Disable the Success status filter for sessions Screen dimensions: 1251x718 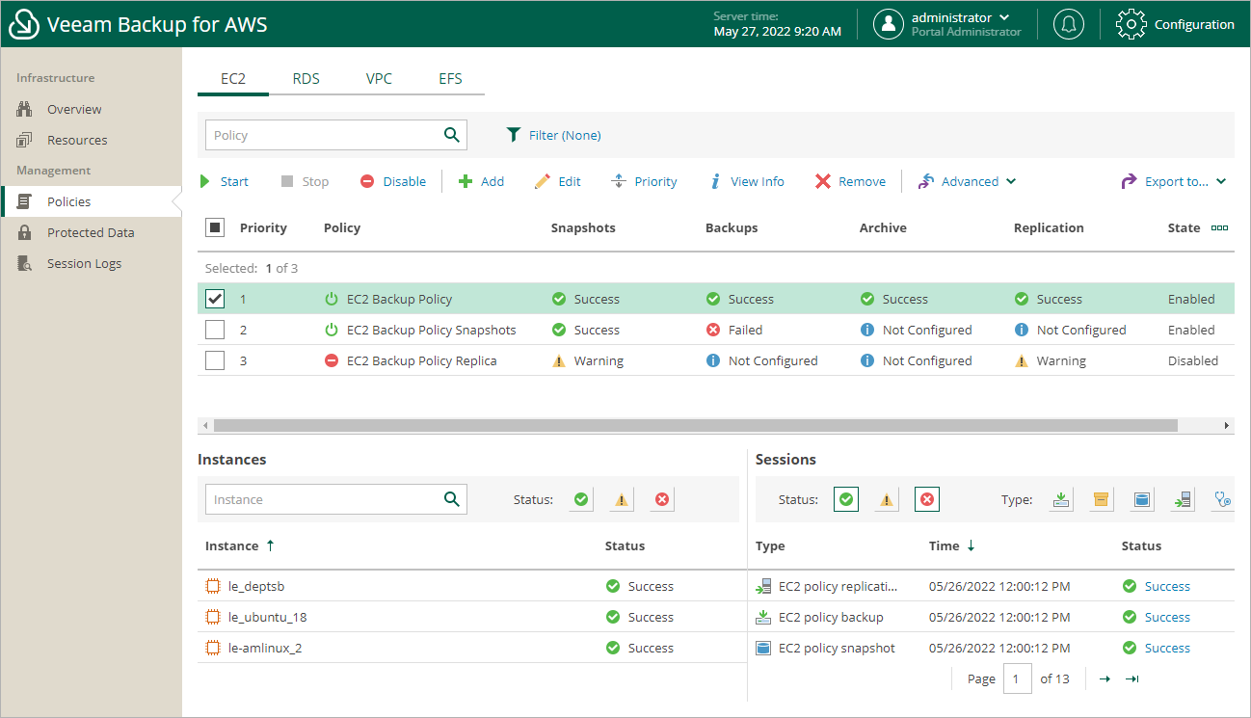coord(845,499)
